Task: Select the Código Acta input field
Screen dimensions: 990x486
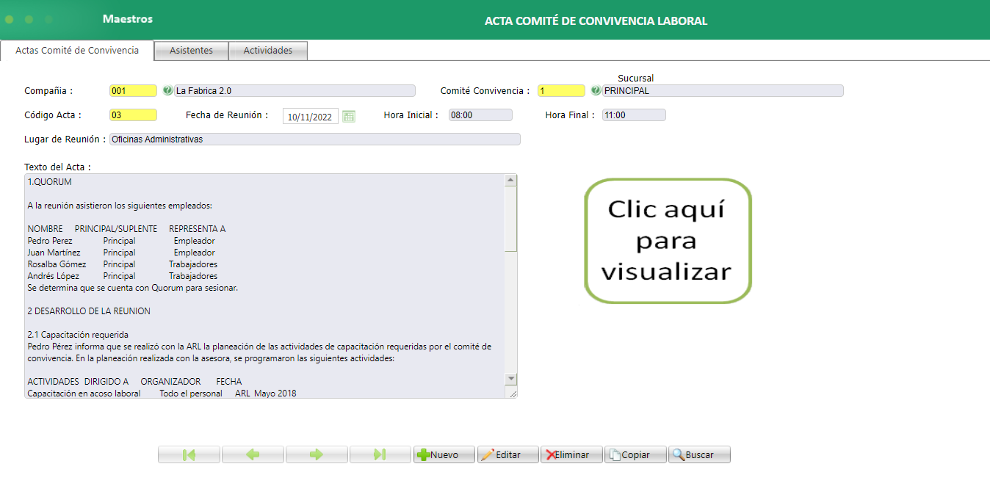Action: 132,115
